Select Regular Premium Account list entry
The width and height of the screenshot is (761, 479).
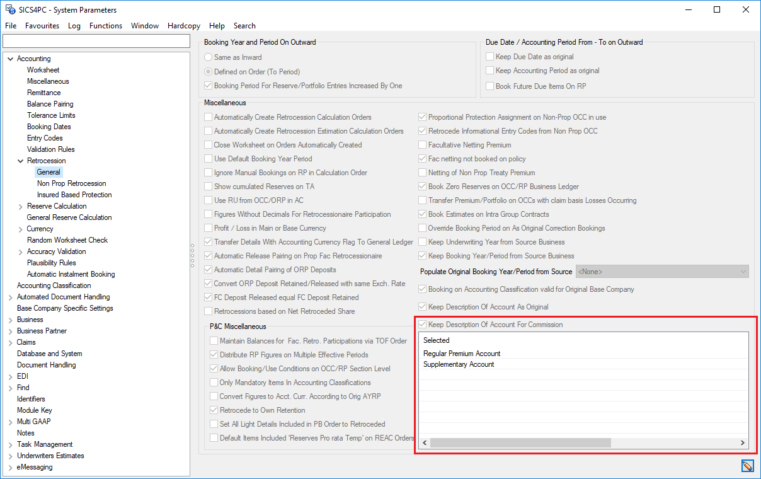tap(462, 354)
